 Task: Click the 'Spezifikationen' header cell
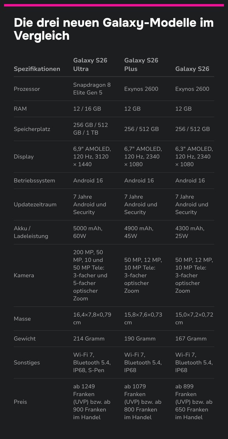[x=37, y=69]
